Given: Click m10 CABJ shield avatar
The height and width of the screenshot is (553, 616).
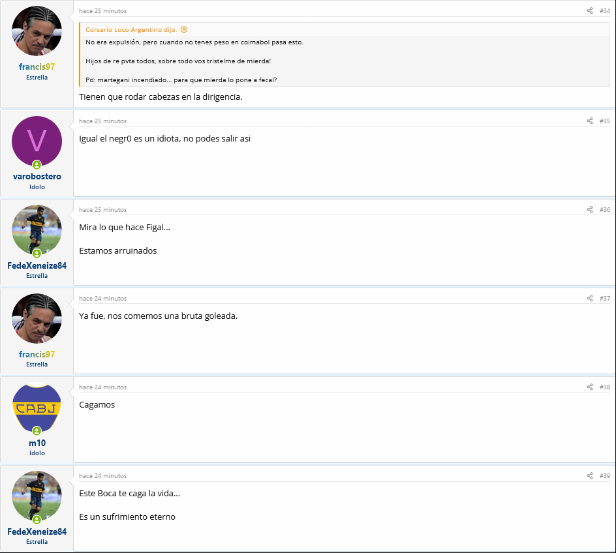Looking at the screenshot, I should coord(37,407).
